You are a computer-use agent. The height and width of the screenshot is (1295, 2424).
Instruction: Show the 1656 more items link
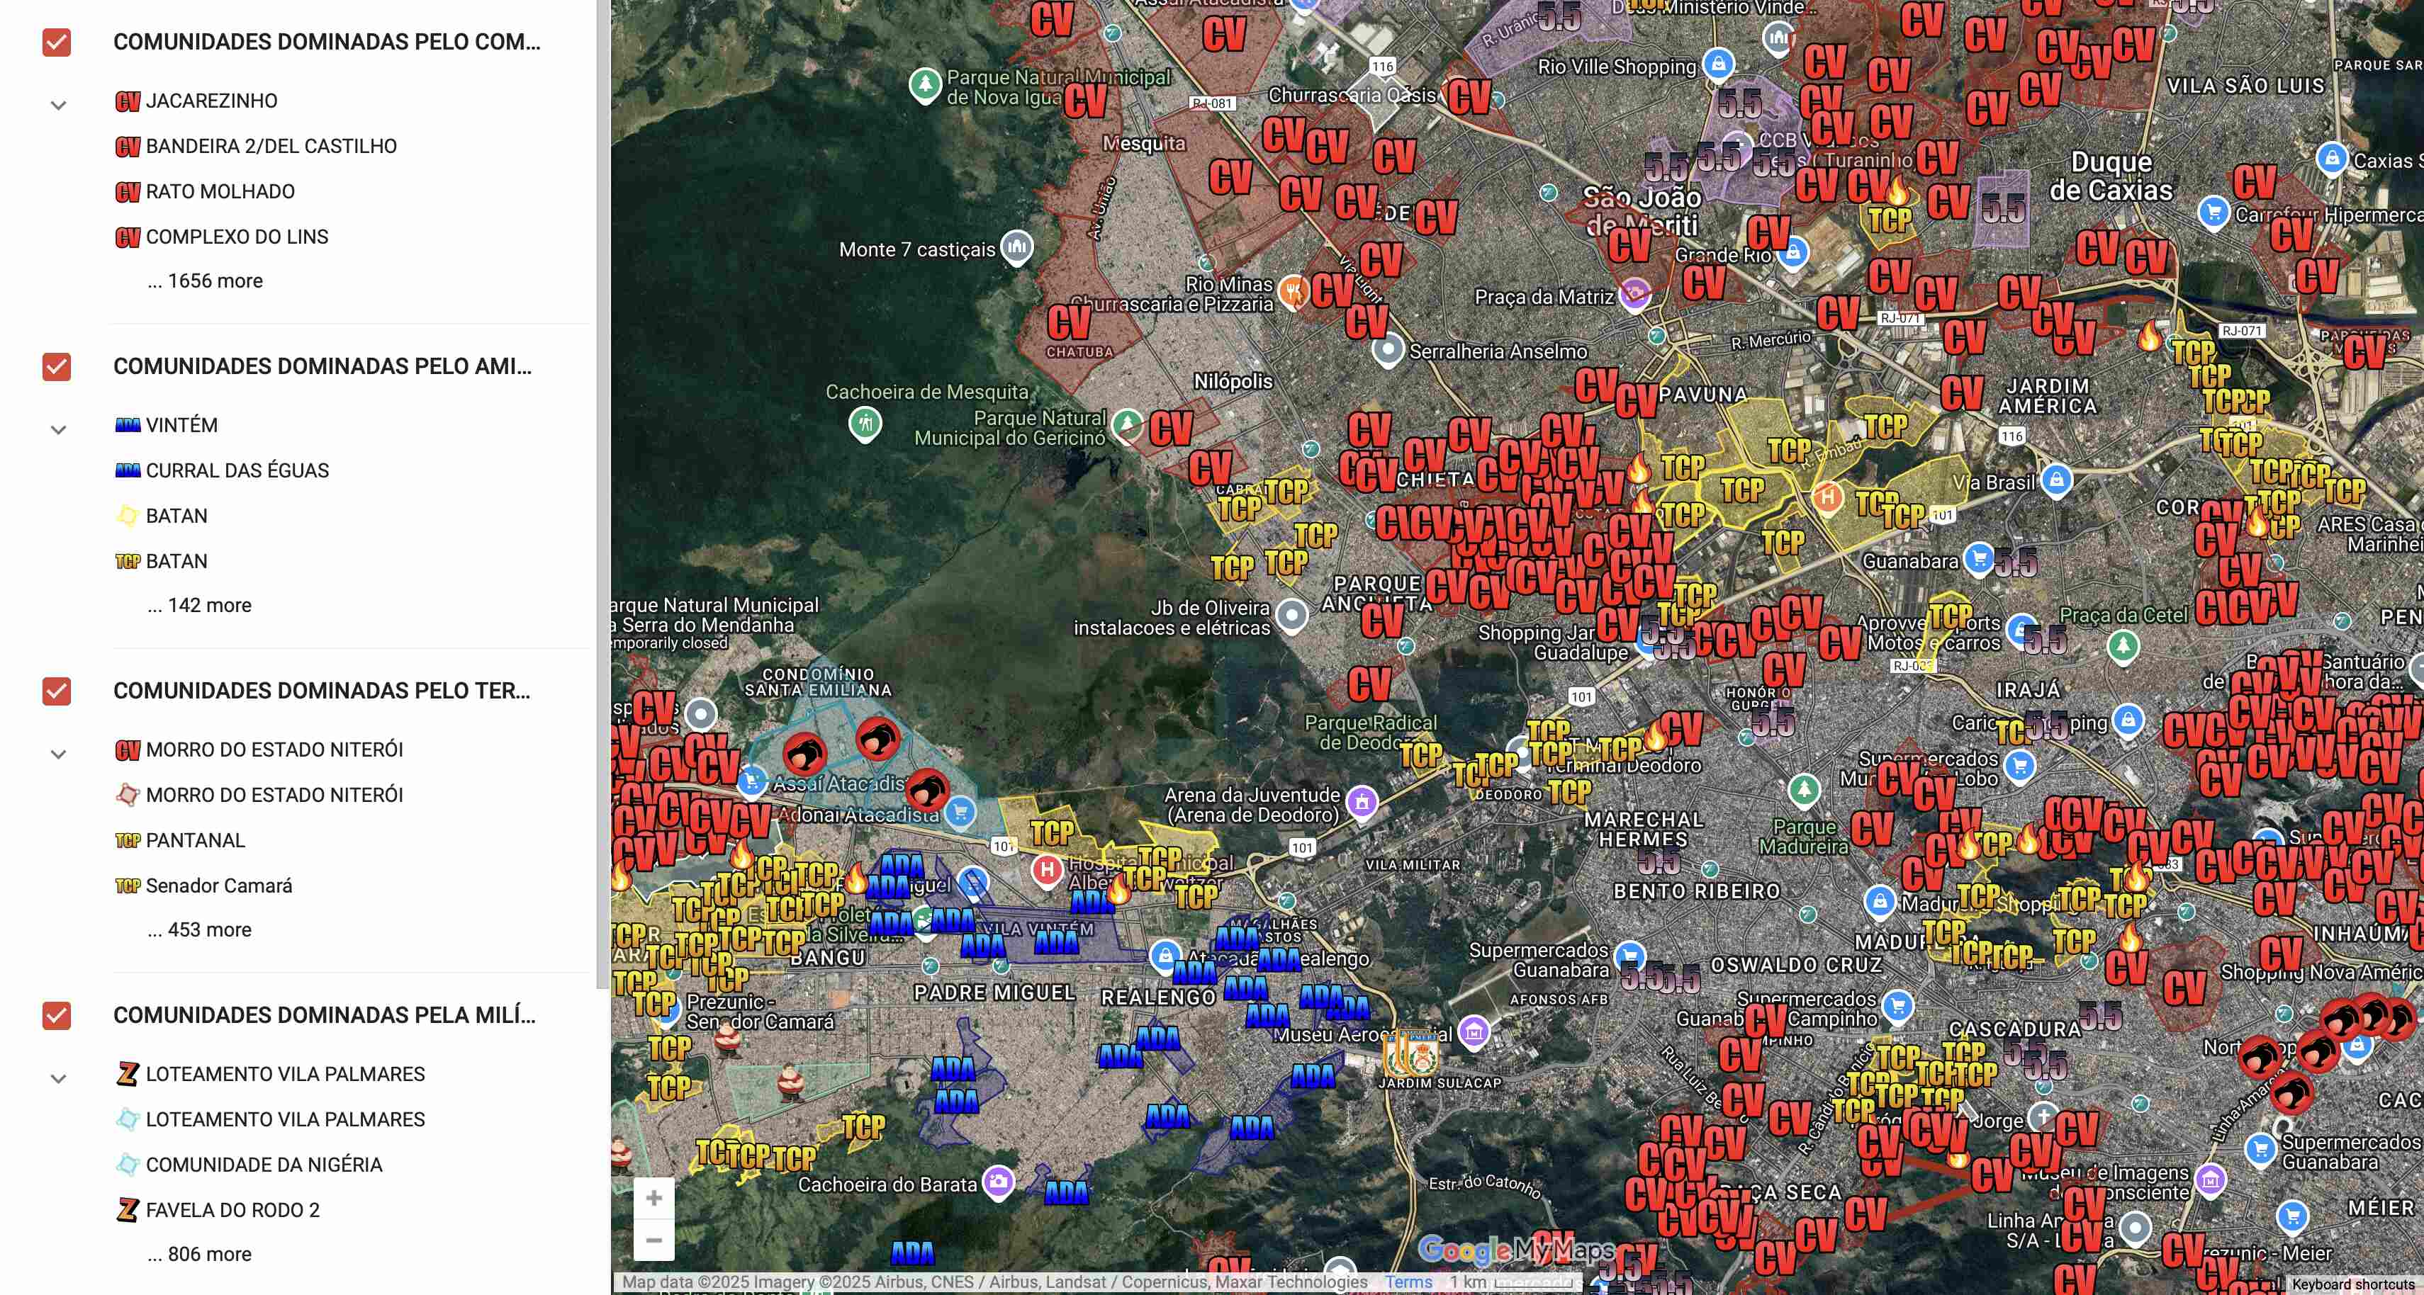coord(205,281)
